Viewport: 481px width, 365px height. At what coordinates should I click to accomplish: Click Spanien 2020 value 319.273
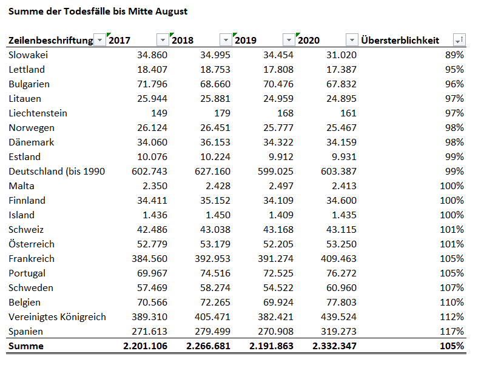[338, 332]
